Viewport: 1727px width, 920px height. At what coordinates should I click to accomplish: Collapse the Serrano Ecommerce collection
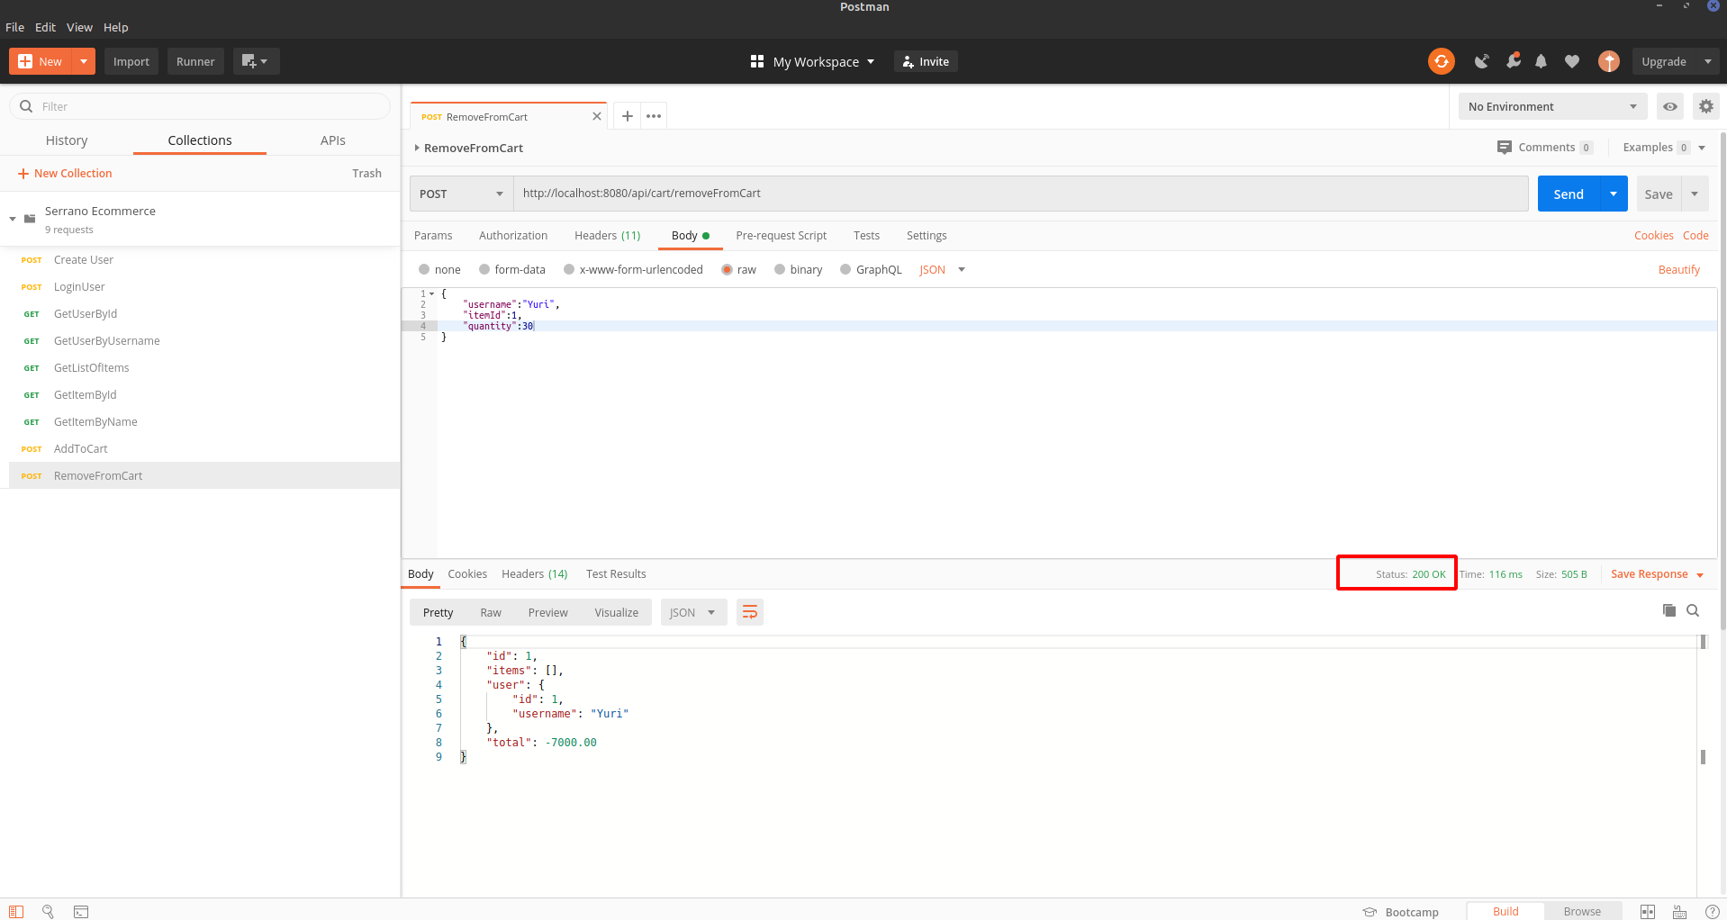(13, 219)
